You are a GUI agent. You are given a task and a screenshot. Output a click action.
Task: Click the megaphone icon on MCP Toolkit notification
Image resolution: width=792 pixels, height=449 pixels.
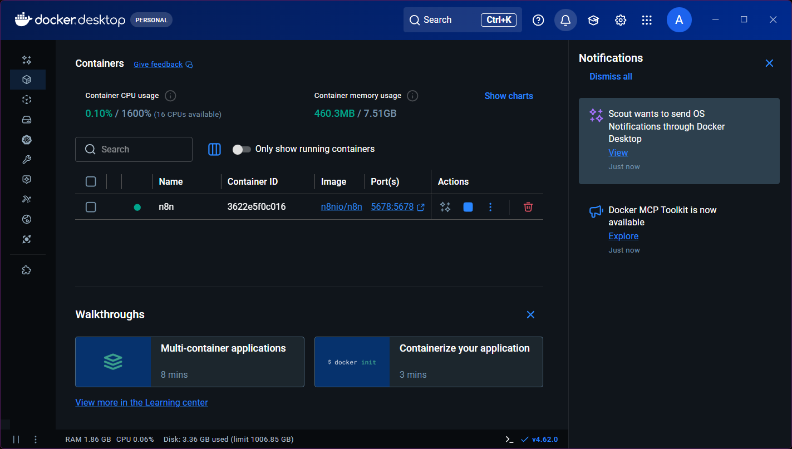click(596, 211)
